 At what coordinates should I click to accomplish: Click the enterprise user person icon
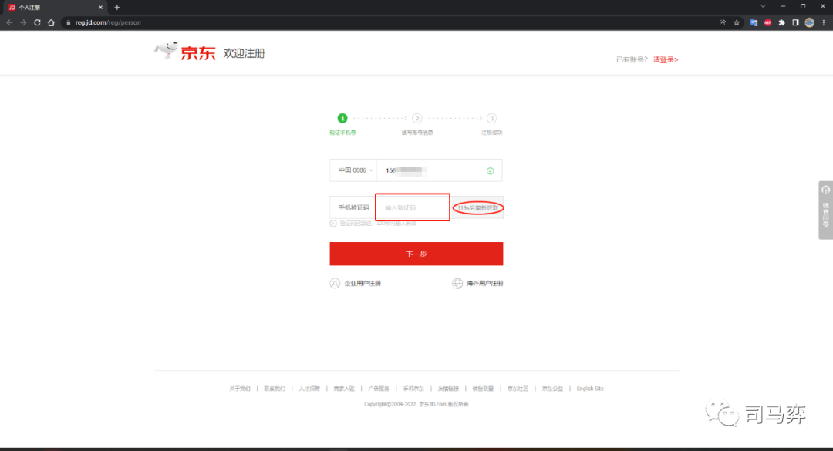[335, 283]
